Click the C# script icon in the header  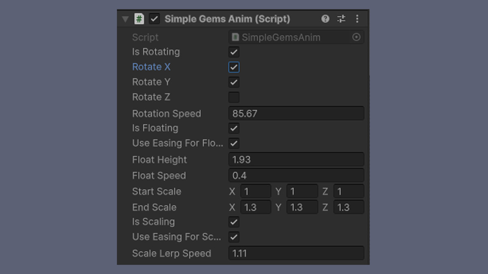(139, 19)
